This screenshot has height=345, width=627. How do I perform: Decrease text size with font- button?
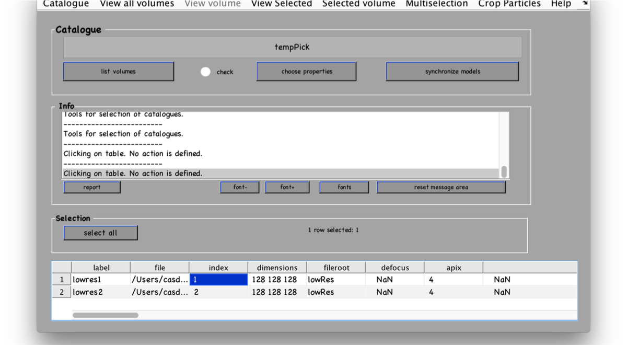click(x=240, y=187)
